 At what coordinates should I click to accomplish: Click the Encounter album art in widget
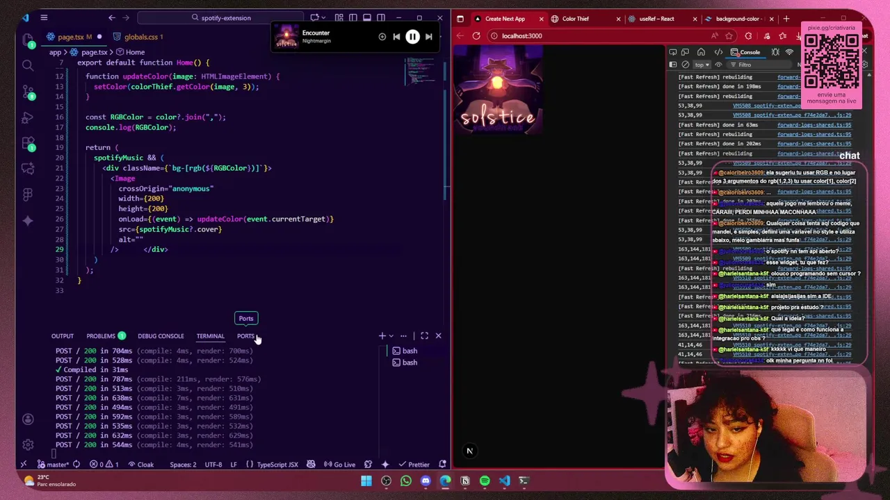(x=286, y=37)
